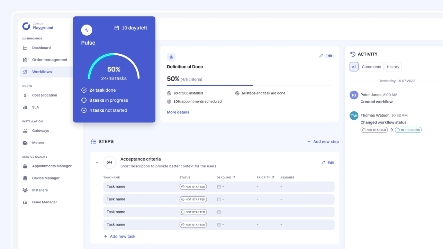Open the NOT STARTED status badge on first task
443x249 pixels.
[x=193, y=186]
